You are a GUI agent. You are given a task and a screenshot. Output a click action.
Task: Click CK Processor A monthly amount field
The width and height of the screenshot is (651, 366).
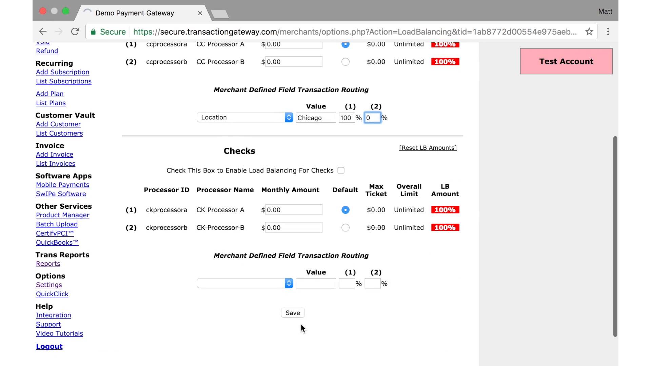tap(293, 210)
